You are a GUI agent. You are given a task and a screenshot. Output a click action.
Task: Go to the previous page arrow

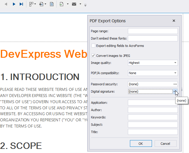click(6, 4)
